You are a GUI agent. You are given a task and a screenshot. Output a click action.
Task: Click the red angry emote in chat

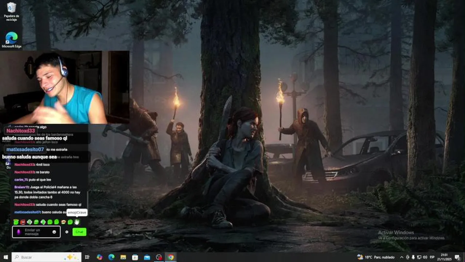(23, 222)
